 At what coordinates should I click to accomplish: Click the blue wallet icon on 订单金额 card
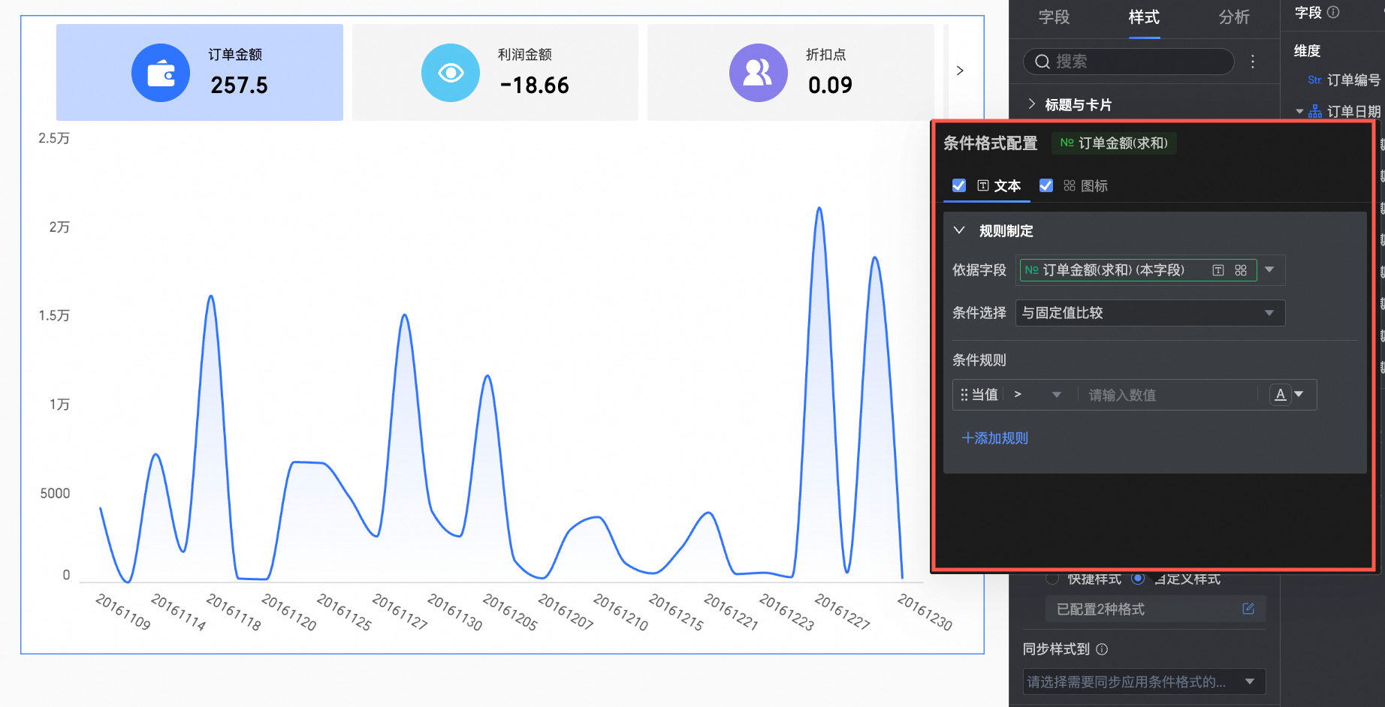pyautogui.click(x=161, y=73)
